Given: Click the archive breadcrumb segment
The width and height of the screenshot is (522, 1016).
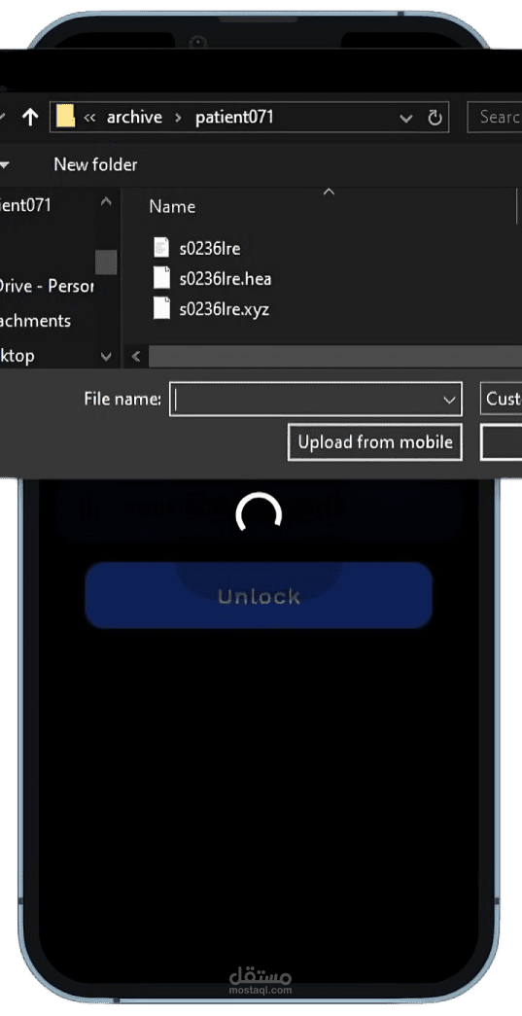Looking at the screenshot, I should [134, 118].
